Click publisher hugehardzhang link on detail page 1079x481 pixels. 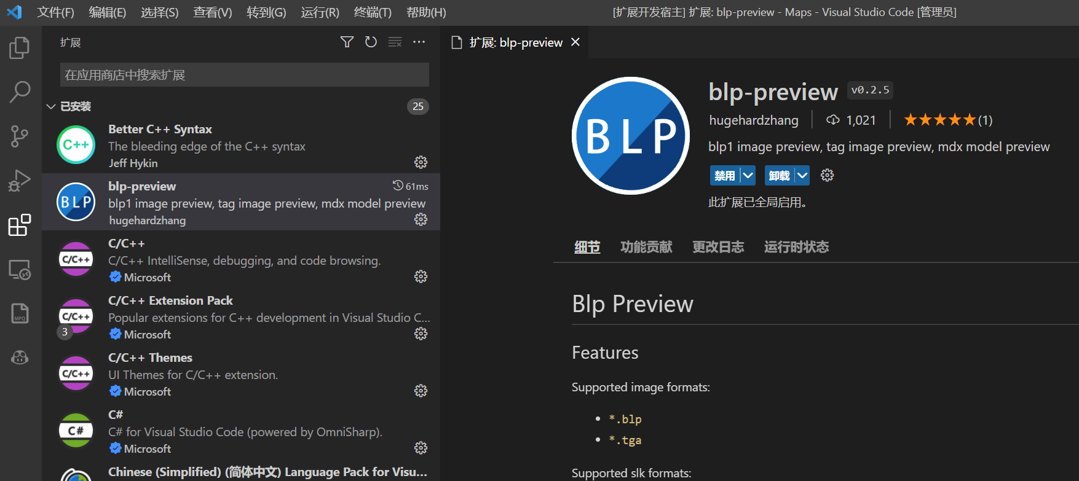(754, 120)
